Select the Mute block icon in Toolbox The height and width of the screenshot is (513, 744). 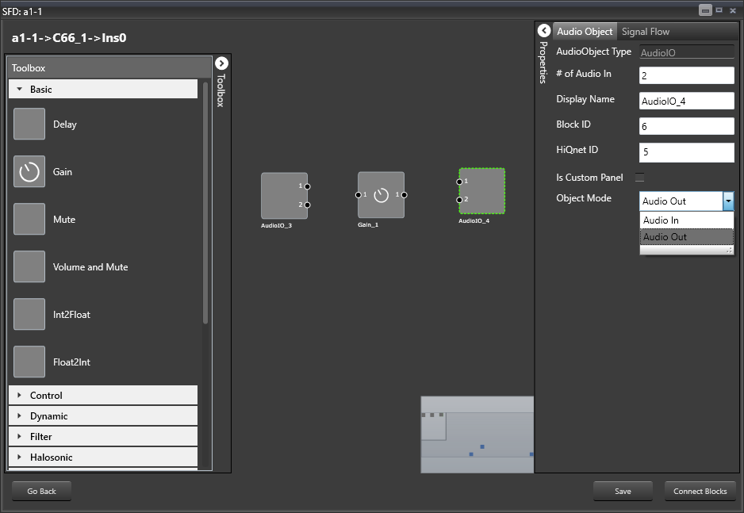(29, 219)
